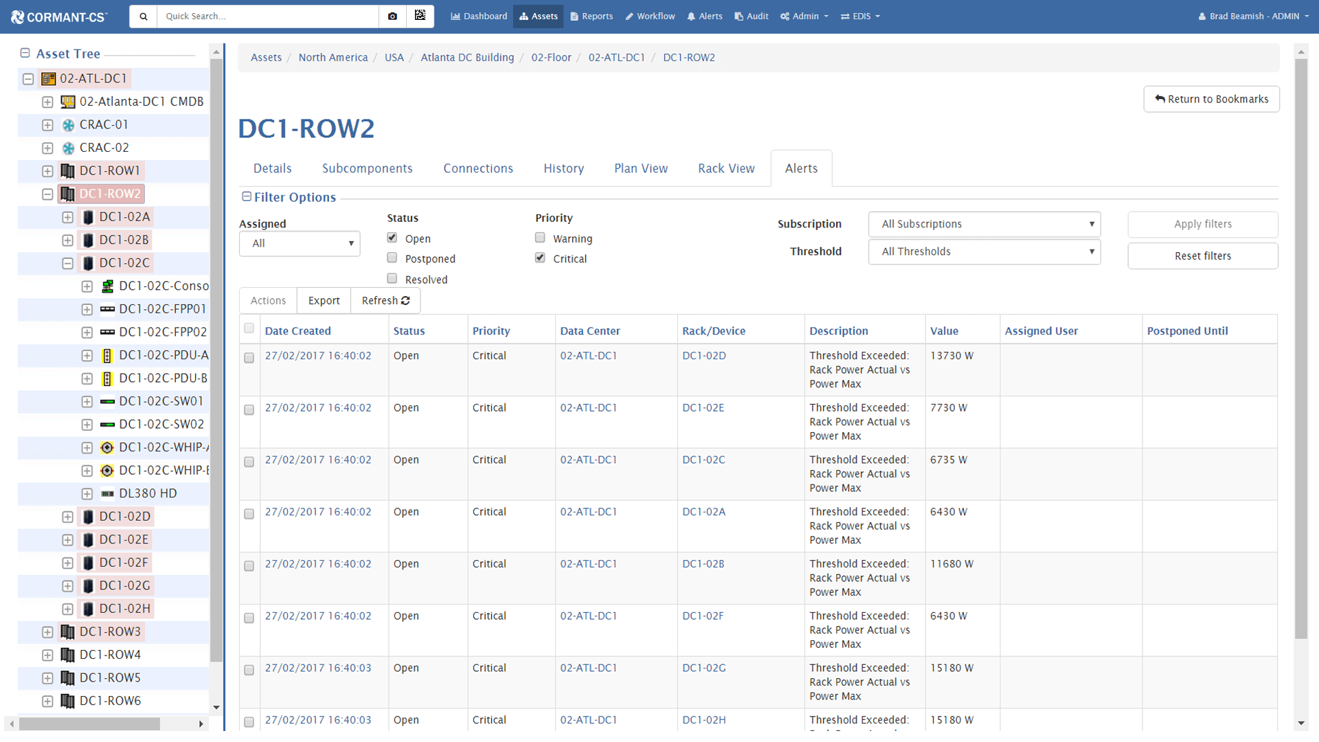1319x742 pixels.
Task: Click the DC1-ROW2 row icon in tree
Action: [x=68, y=194]
